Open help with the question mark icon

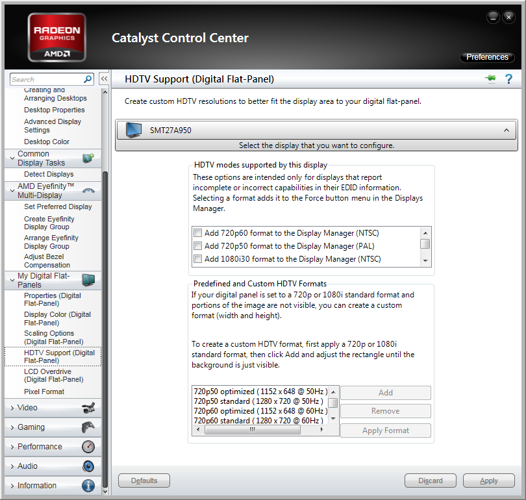click(x=508, y=79)
